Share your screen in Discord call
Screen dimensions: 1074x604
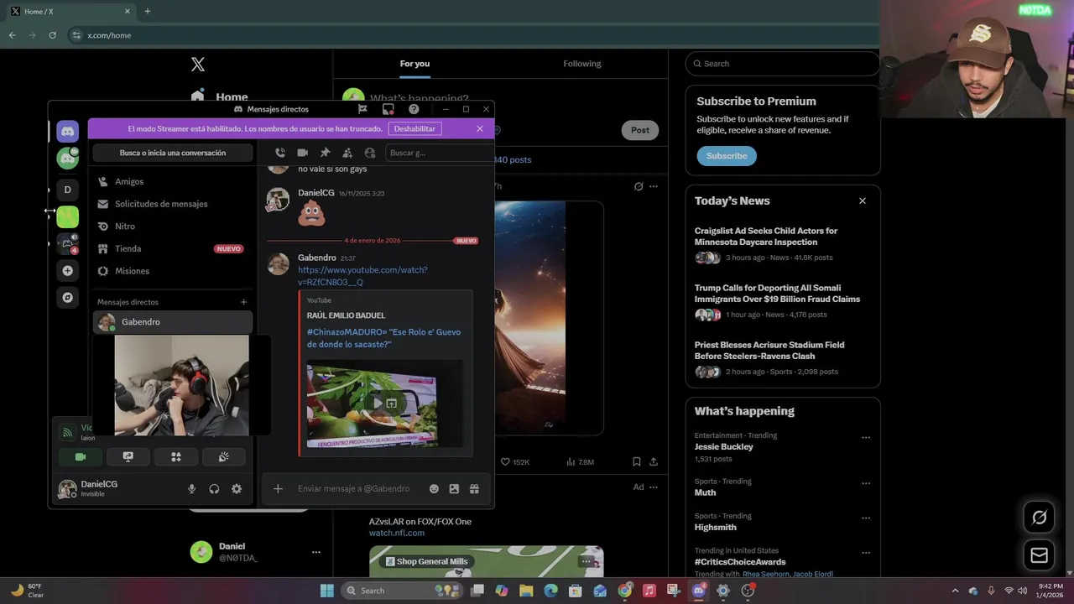point(128,457)
